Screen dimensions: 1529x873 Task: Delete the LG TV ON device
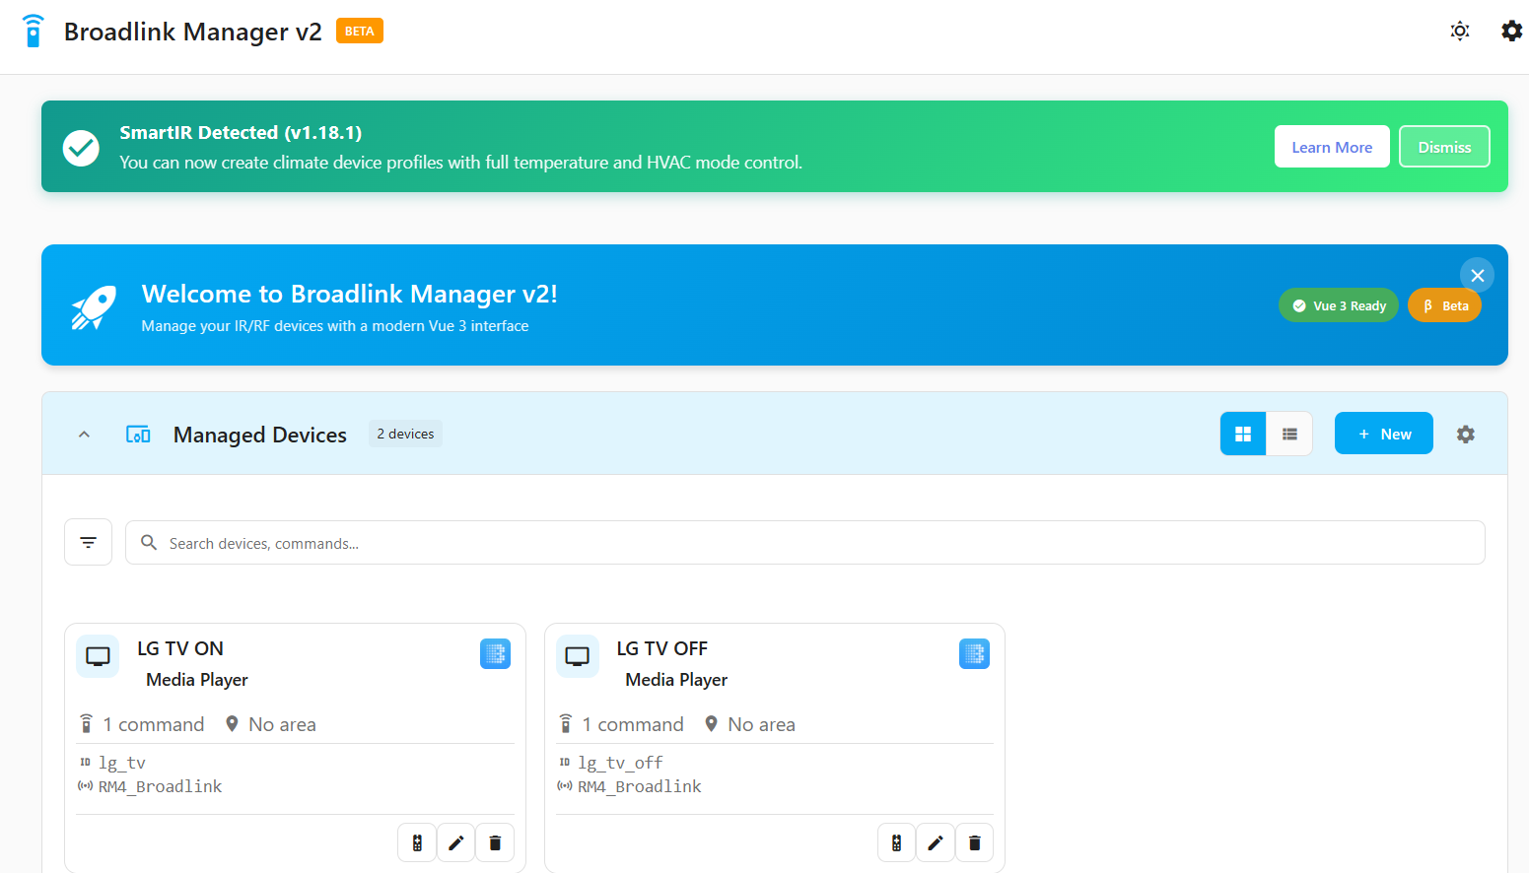[x=495, y=842]
